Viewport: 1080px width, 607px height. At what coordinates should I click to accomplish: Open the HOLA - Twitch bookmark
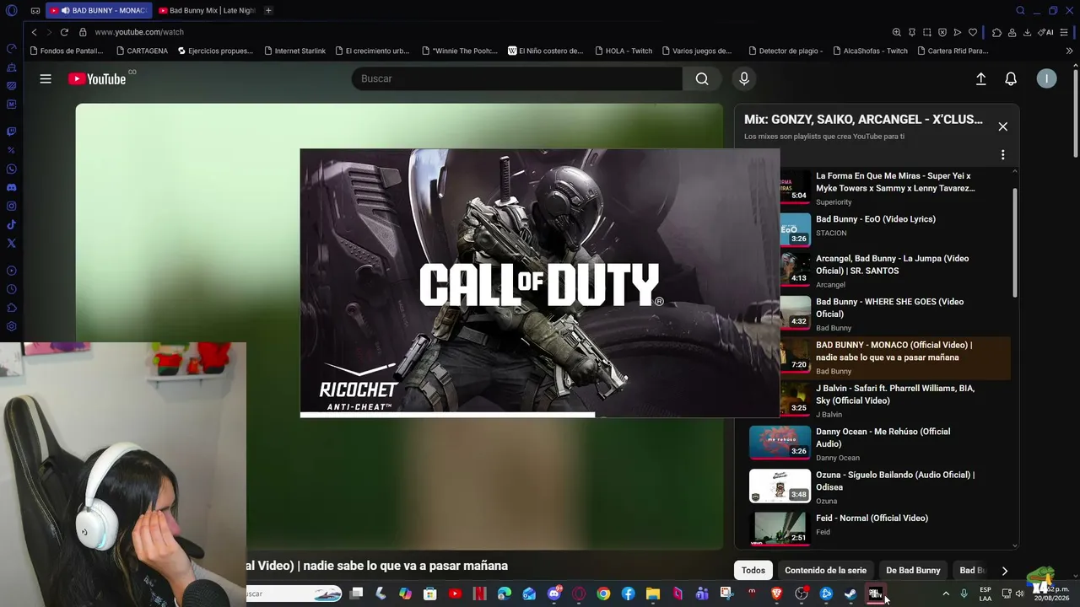(x=623, y=51)
